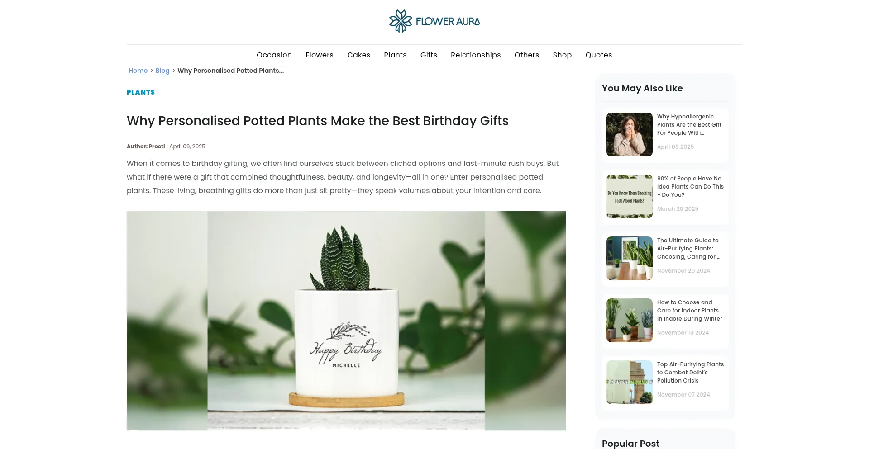Open the Shop menu item
This screenshot has width=869, height=449.
tap(562, 55)
